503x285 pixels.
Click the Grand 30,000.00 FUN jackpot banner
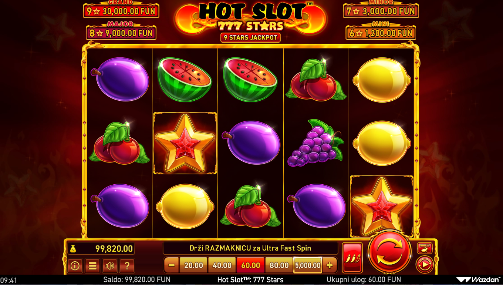pyautogui.click(x=121, y=9)
